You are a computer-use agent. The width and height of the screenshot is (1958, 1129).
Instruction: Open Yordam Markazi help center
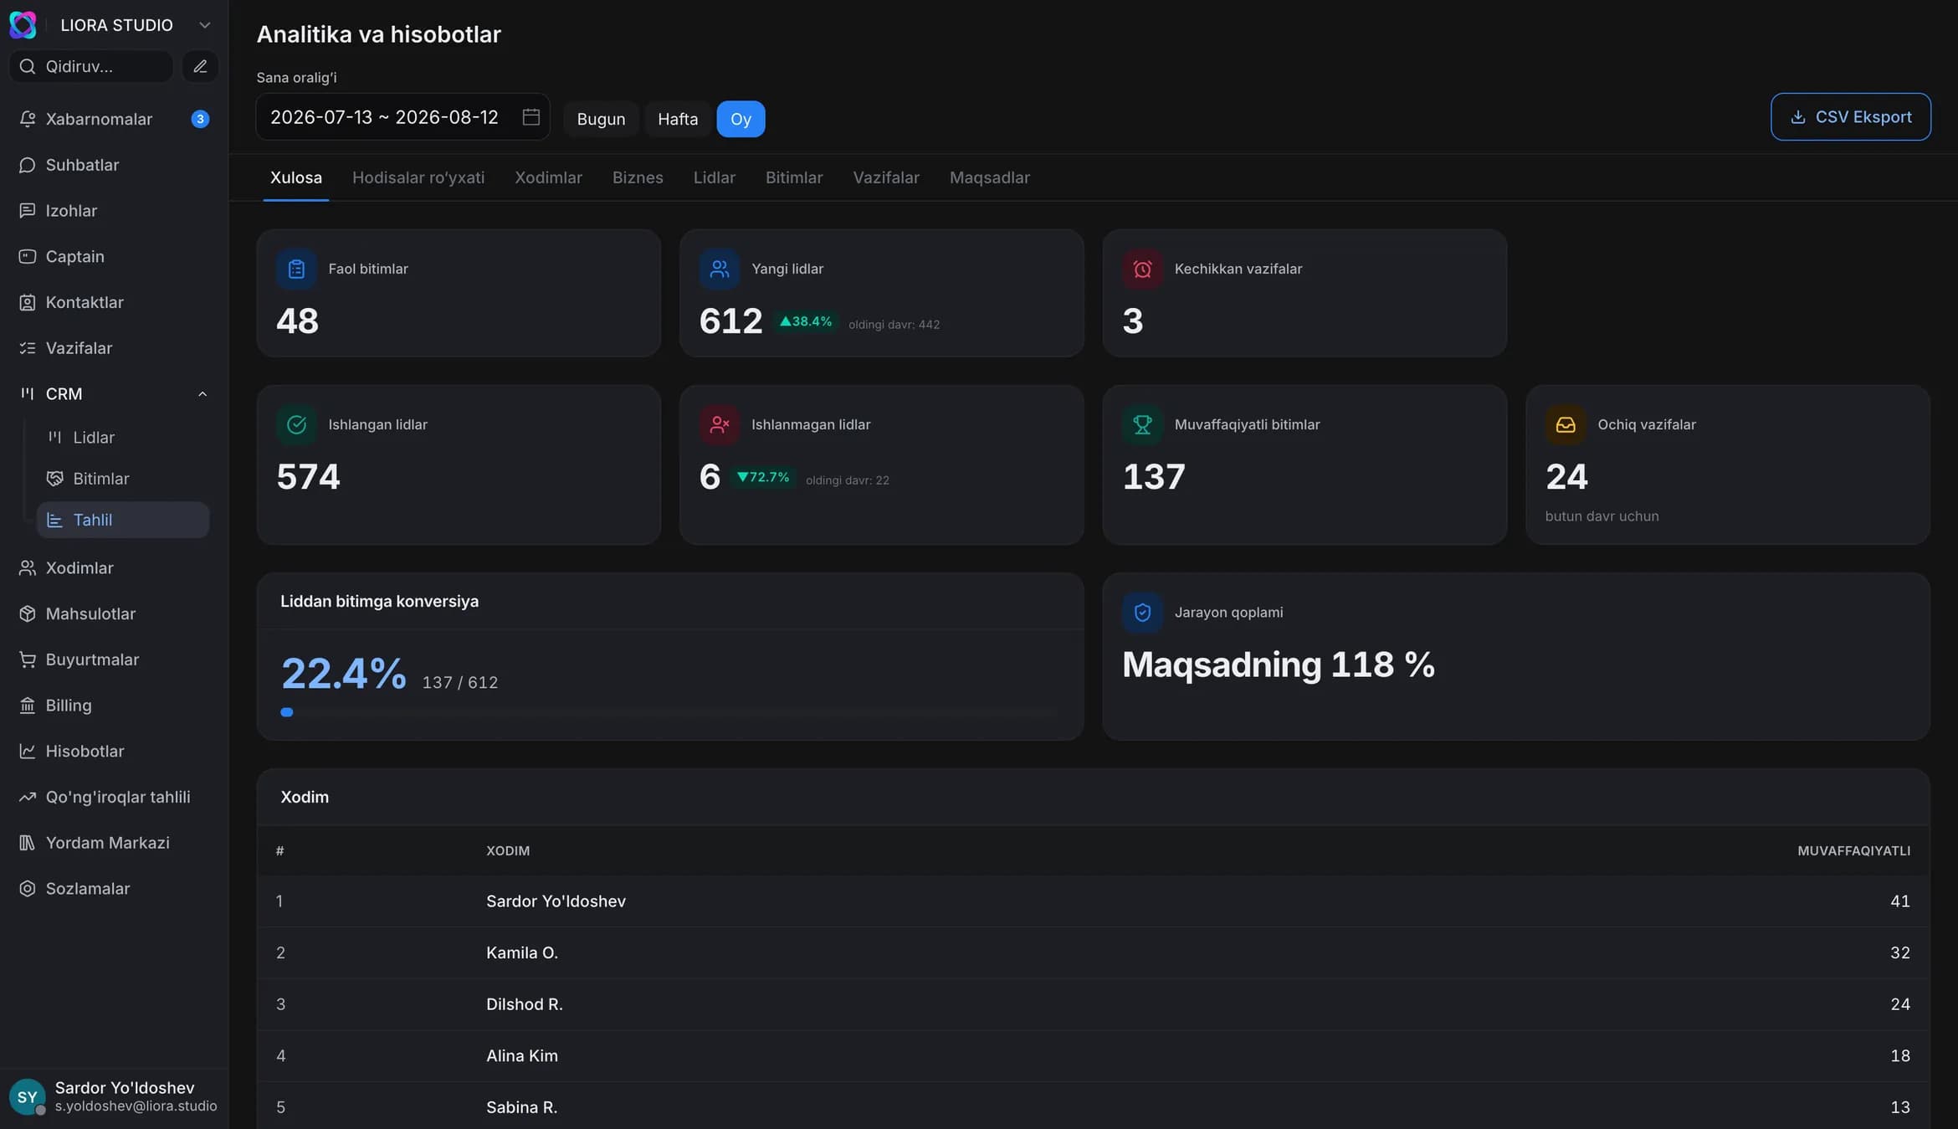(x=114, y=843)
